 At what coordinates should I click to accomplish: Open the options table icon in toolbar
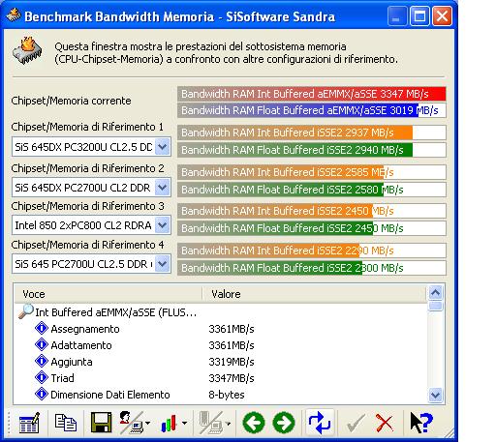(x=29, y=423)
